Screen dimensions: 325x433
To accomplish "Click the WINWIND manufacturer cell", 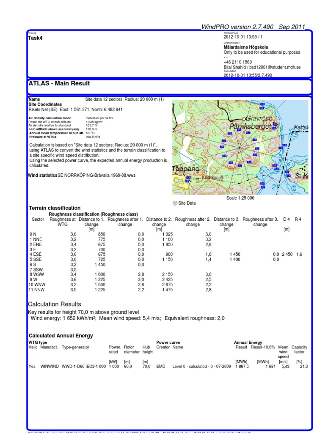I will 50,367.
